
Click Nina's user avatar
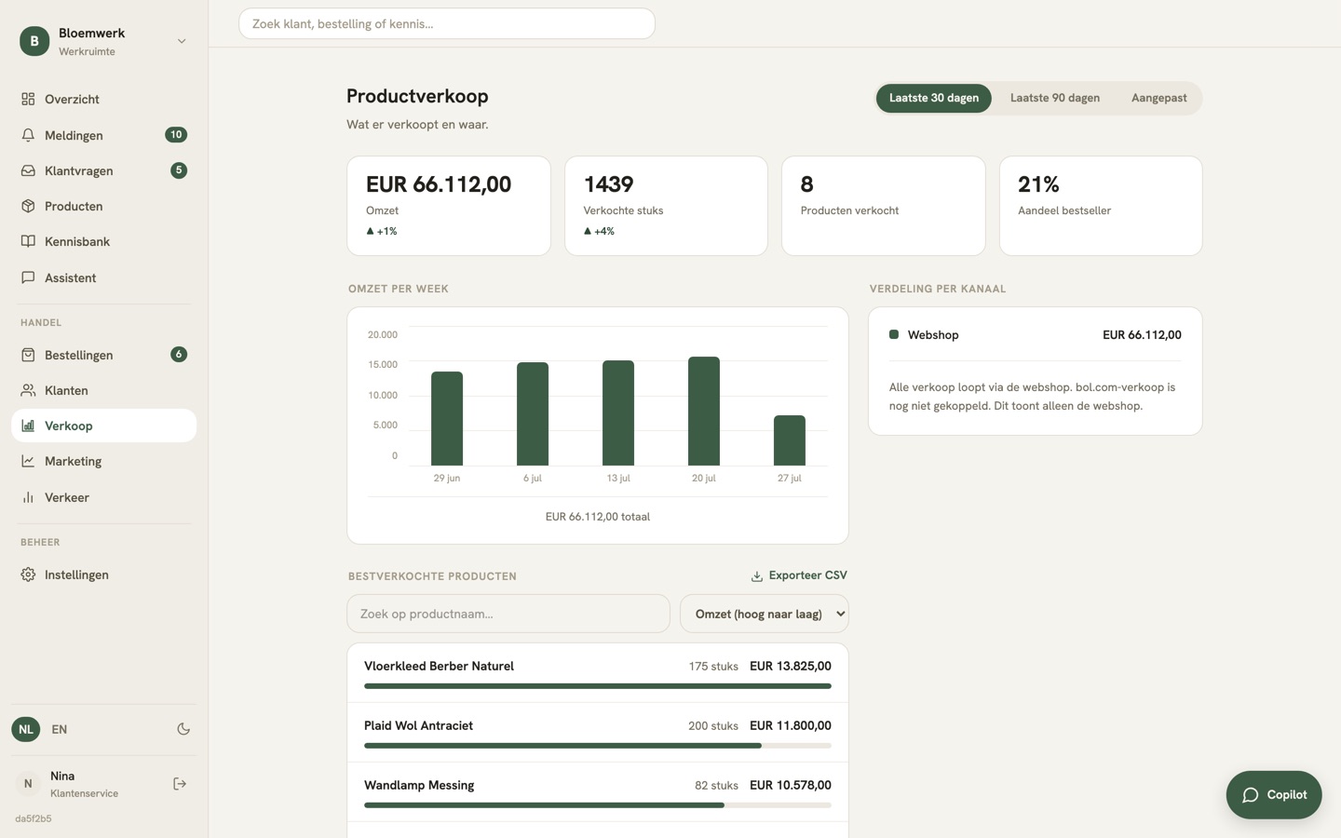(28, 784)
